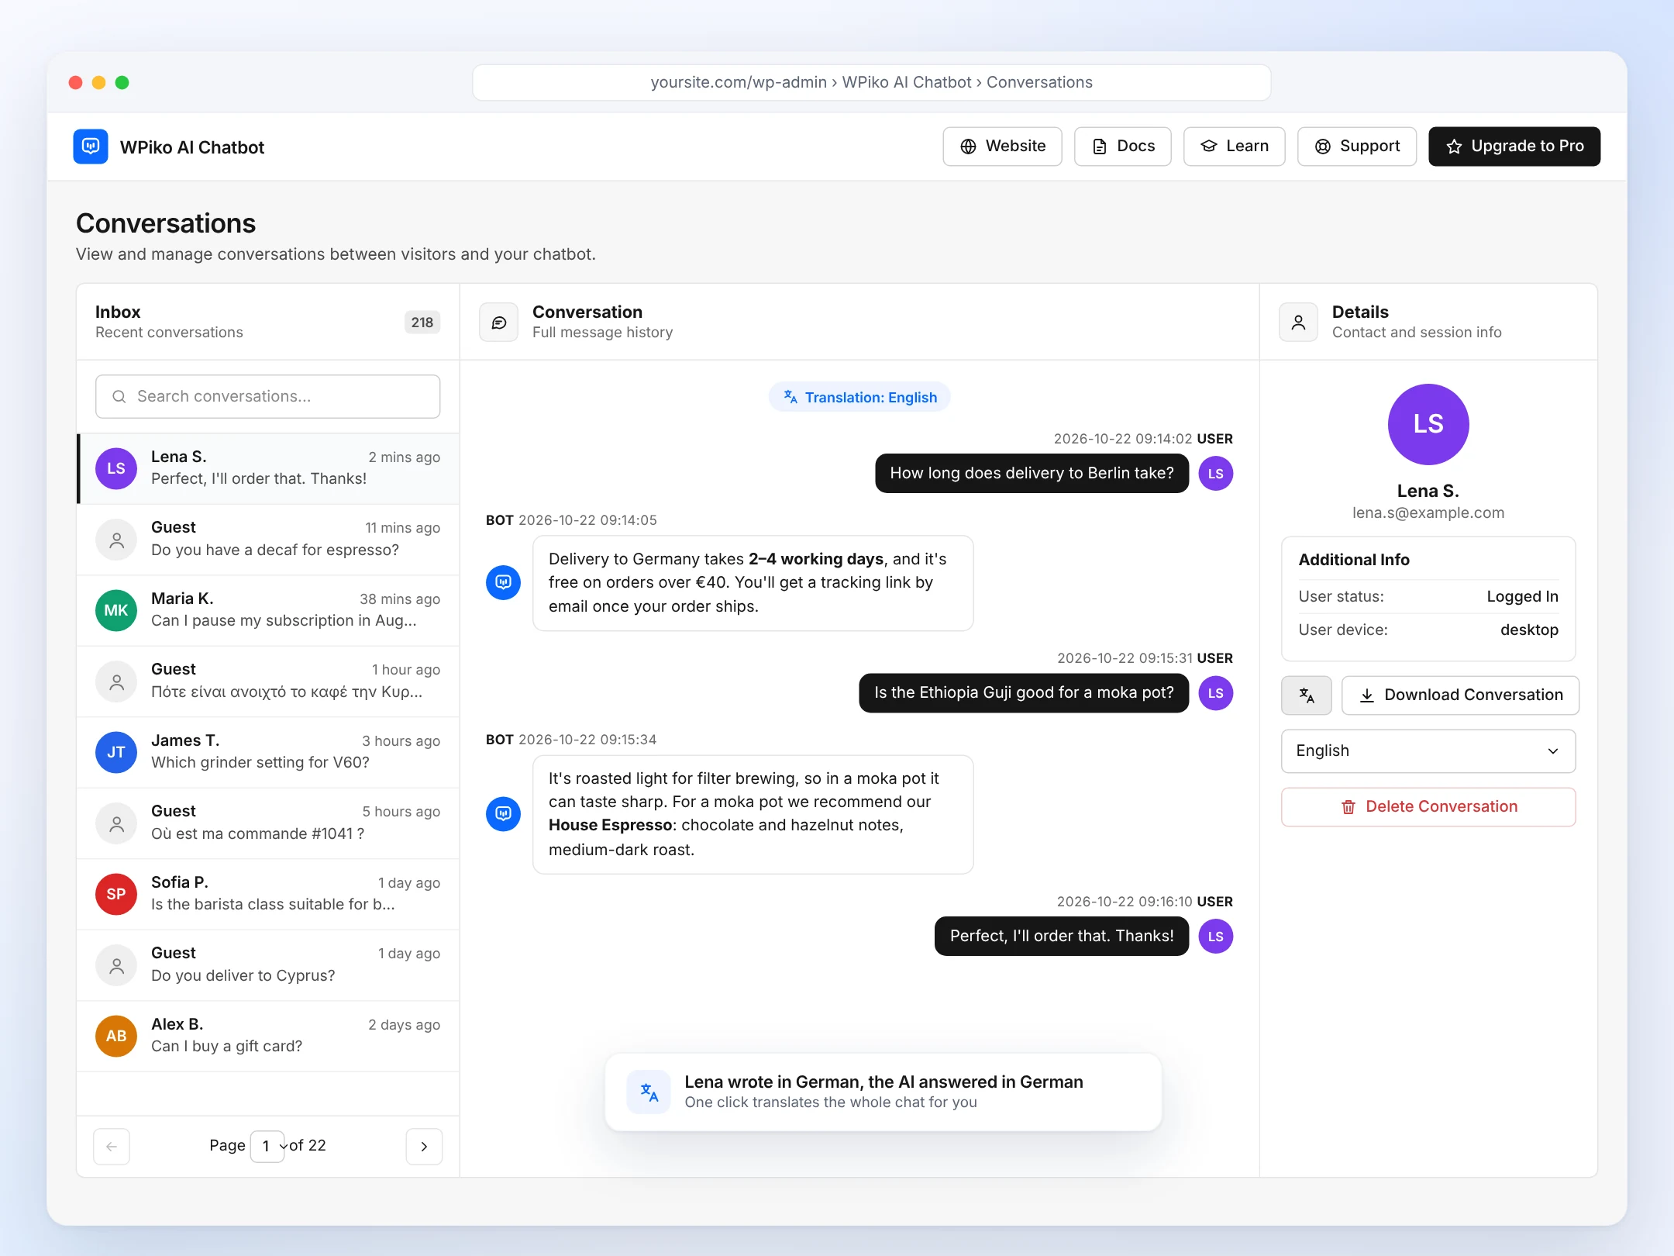Image resolution: width=1674 pixels, height=1256 pixels.
Task: Open the Support button
Action: point(1357,147)
